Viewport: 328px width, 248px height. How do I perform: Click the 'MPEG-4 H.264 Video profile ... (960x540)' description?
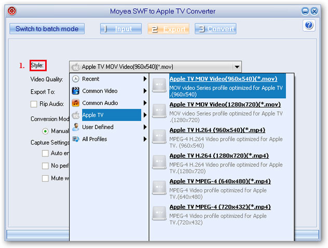[226, 142]
